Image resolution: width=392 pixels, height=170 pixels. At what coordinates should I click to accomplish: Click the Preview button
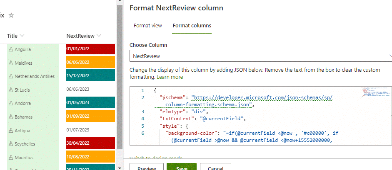pos(146,167)
